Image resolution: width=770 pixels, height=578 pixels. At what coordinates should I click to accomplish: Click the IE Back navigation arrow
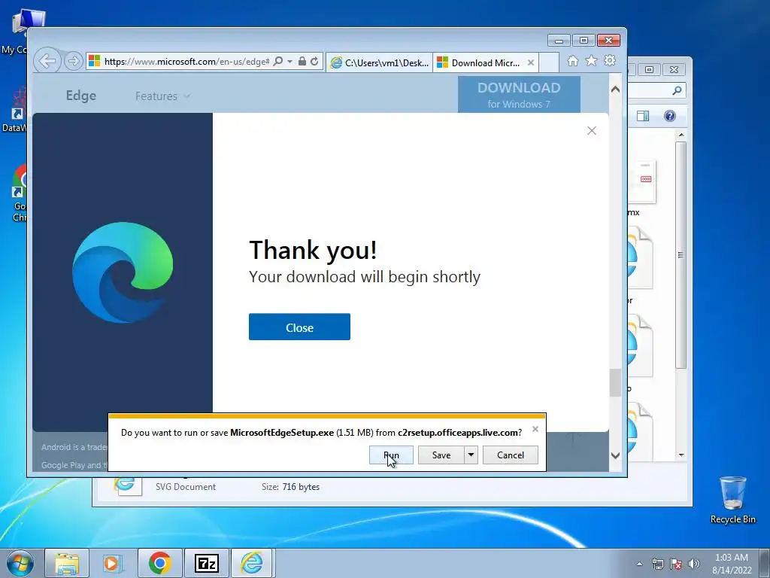47,61
